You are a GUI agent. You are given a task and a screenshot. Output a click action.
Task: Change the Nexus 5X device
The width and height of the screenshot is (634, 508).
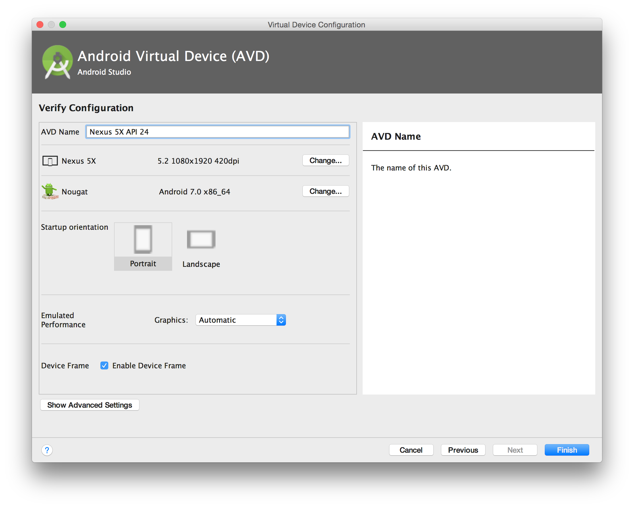coord(326,160)
